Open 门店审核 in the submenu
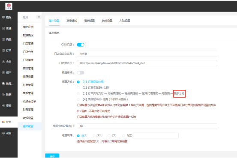 point(28,60)
